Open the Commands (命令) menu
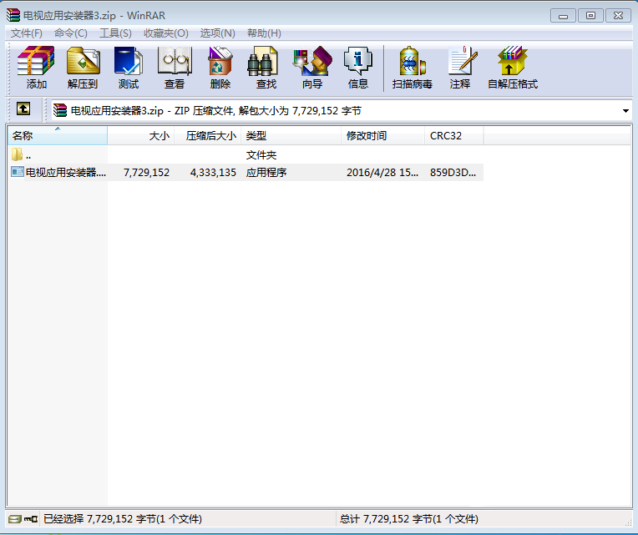Viewport: 638px width, 535px height. pyautogui.click(x=71, y=33)
